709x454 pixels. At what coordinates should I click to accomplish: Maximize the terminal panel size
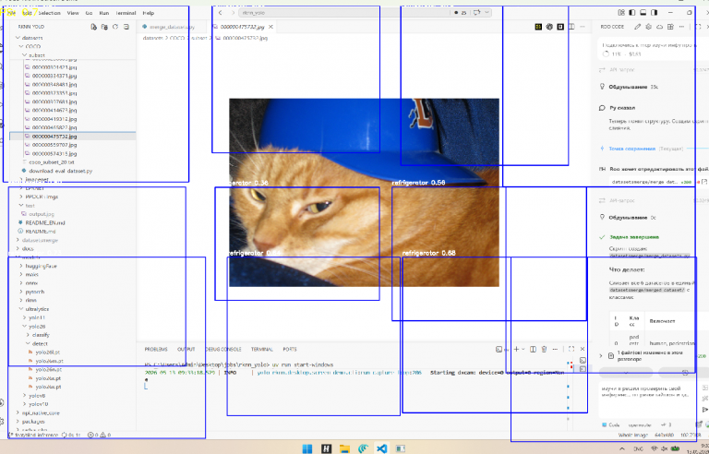point(571,349)
